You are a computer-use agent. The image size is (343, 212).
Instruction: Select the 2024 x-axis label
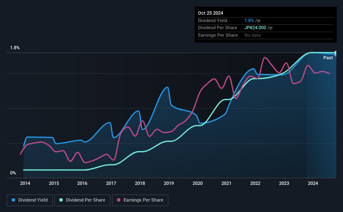(313, 183)
